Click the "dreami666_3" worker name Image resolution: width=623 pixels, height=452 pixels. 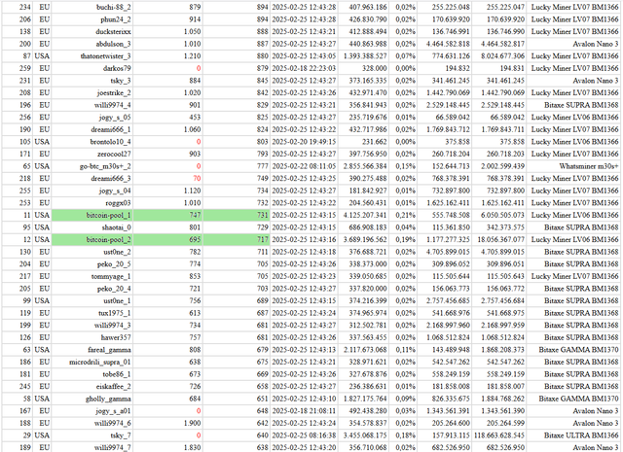coord(111,179)
